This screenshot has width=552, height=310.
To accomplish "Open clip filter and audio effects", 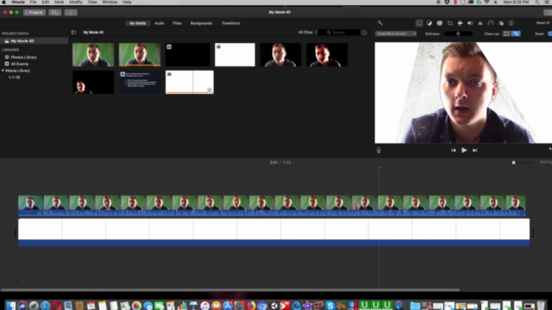I will (x=501, y=23).
